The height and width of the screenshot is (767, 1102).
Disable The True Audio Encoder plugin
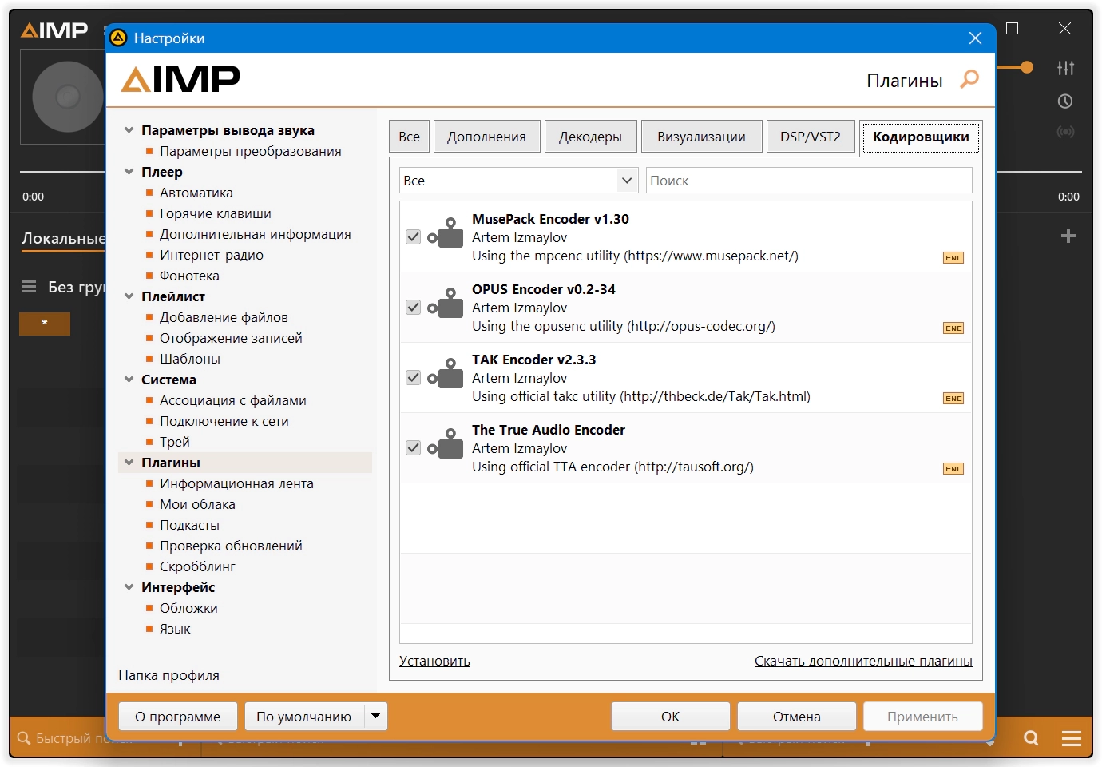(413, 447)
